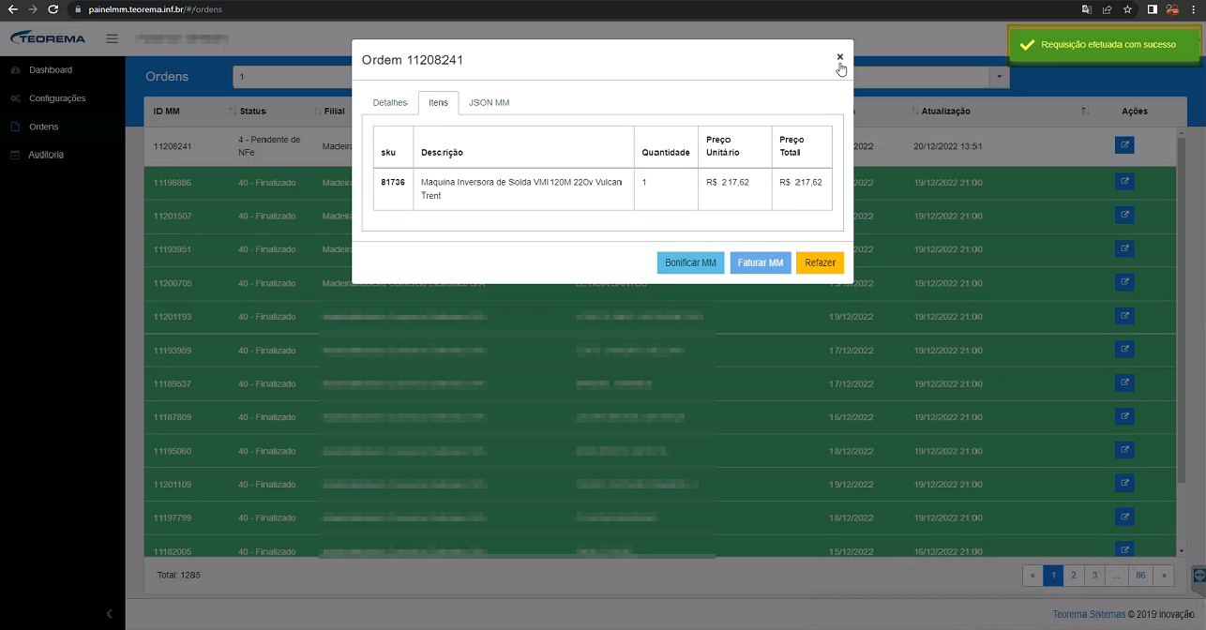Switch to the Detalhes tab

coord(390,103)
